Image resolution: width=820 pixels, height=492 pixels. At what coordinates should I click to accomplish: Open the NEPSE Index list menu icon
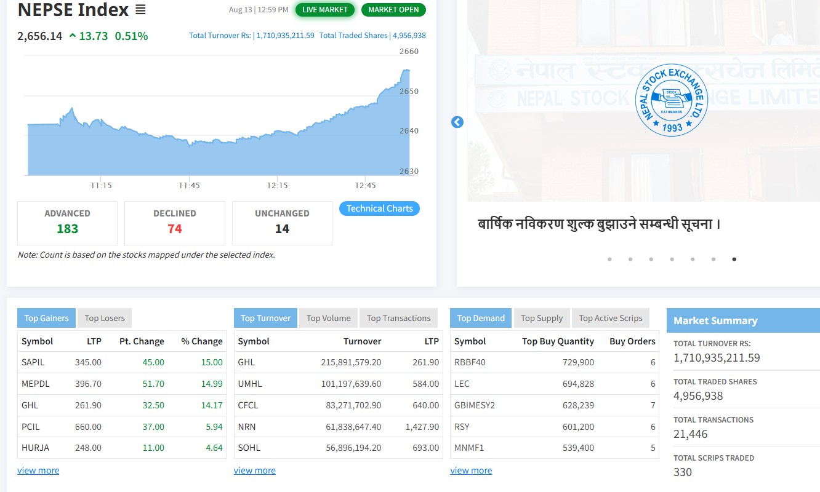[140, 10]
